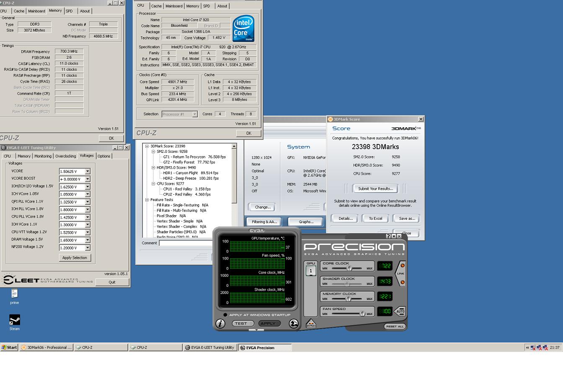
Task: Select HDR2 - Deep Freeze row
Action: click(x=191, y=178)
